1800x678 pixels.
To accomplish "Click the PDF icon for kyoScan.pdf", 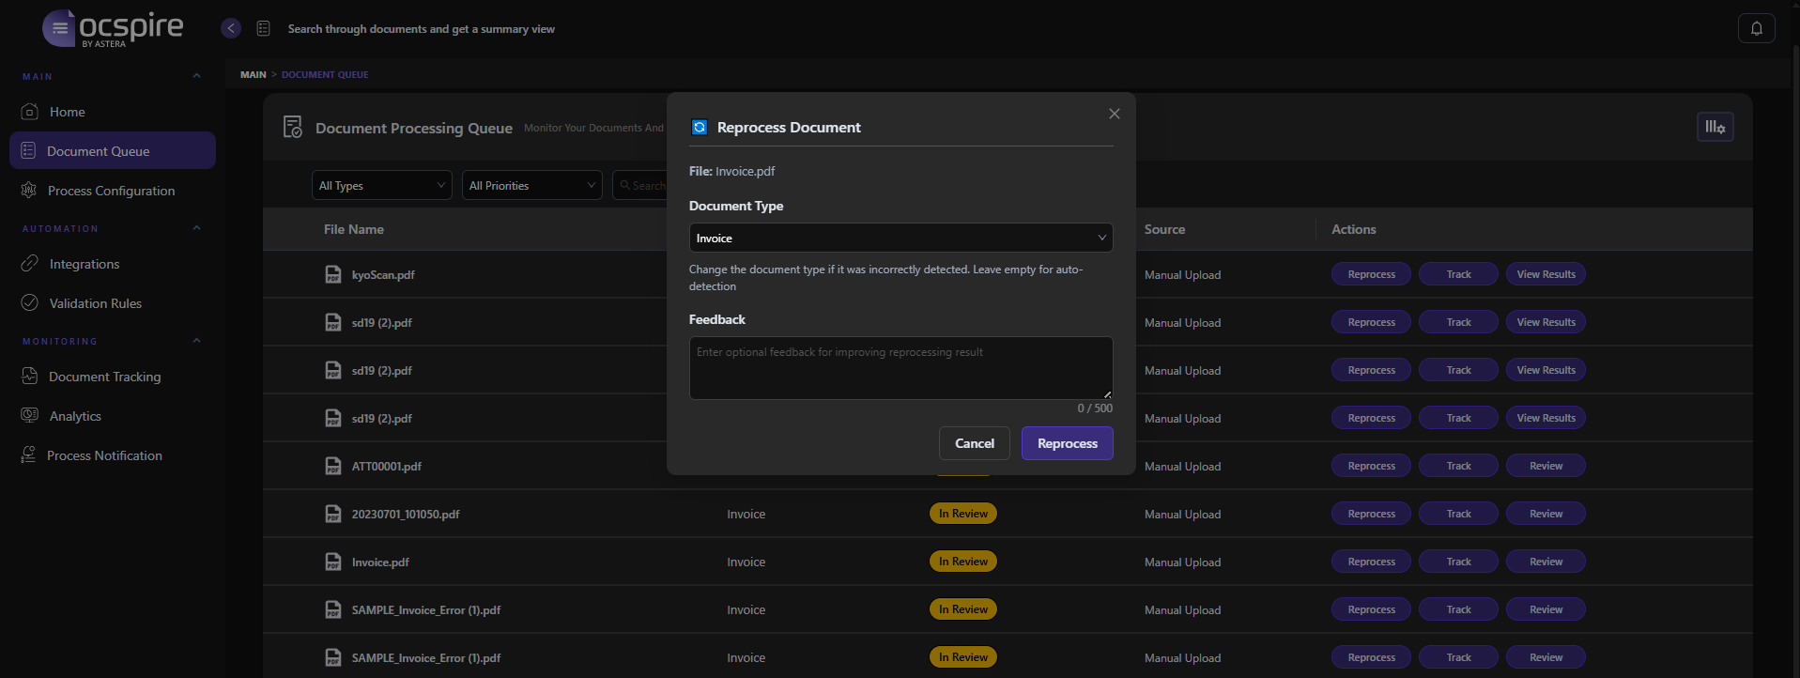I will point(332,274).
